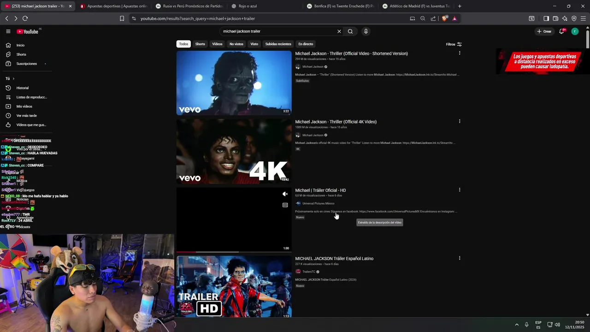Open the share icon in address bar
The image size is (590, 332).
433,18
